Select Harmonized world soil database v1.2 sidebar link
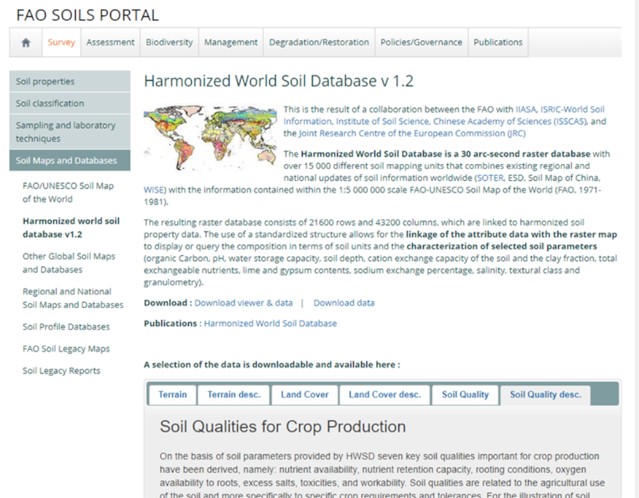 pos(71,227)
